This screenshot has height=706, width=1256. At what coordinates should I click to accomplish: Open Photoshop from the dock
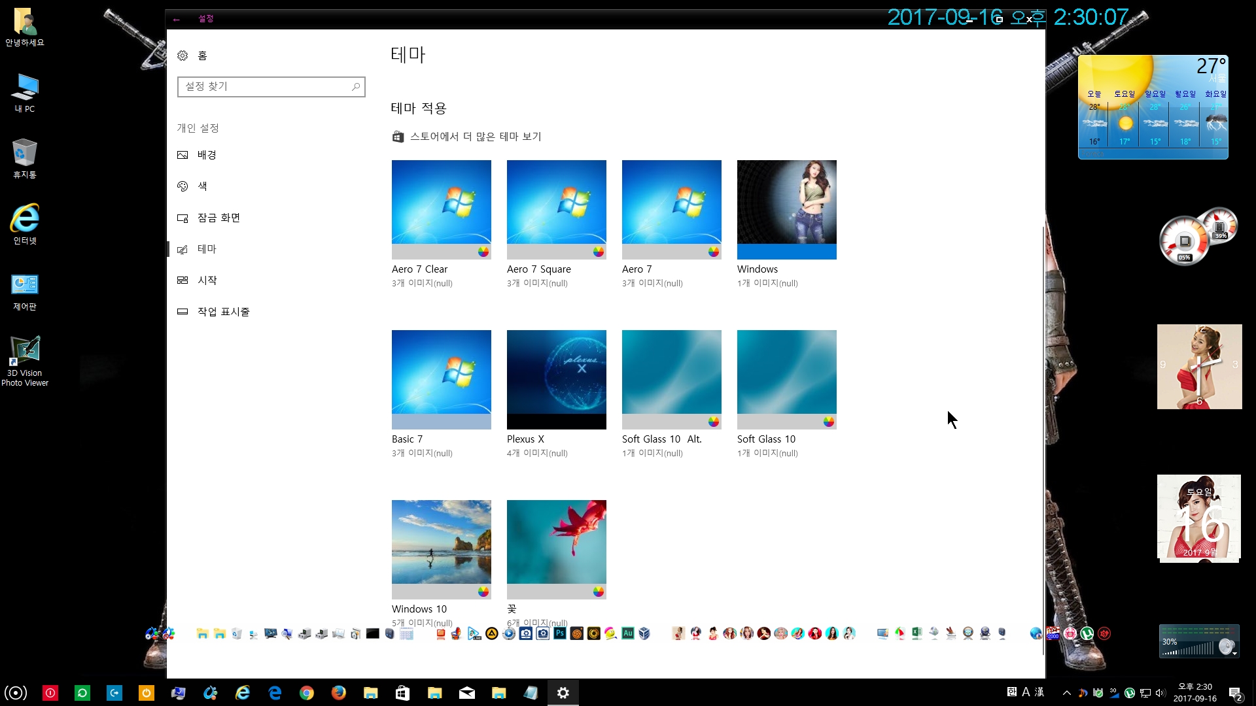click(559, 633)
